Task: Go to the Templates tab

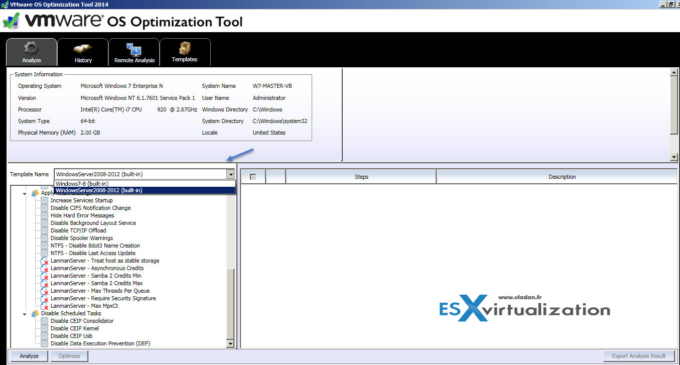Action: click(x=185, y=52)
